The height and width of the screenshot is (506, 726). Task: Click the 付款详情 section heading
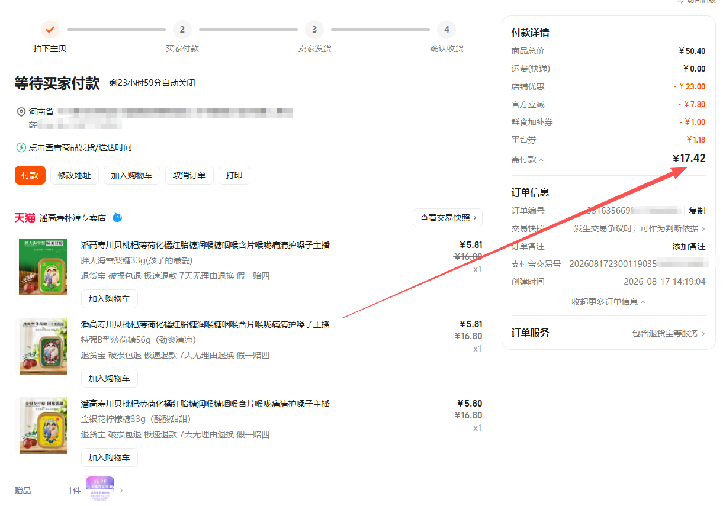coord(530,33)
